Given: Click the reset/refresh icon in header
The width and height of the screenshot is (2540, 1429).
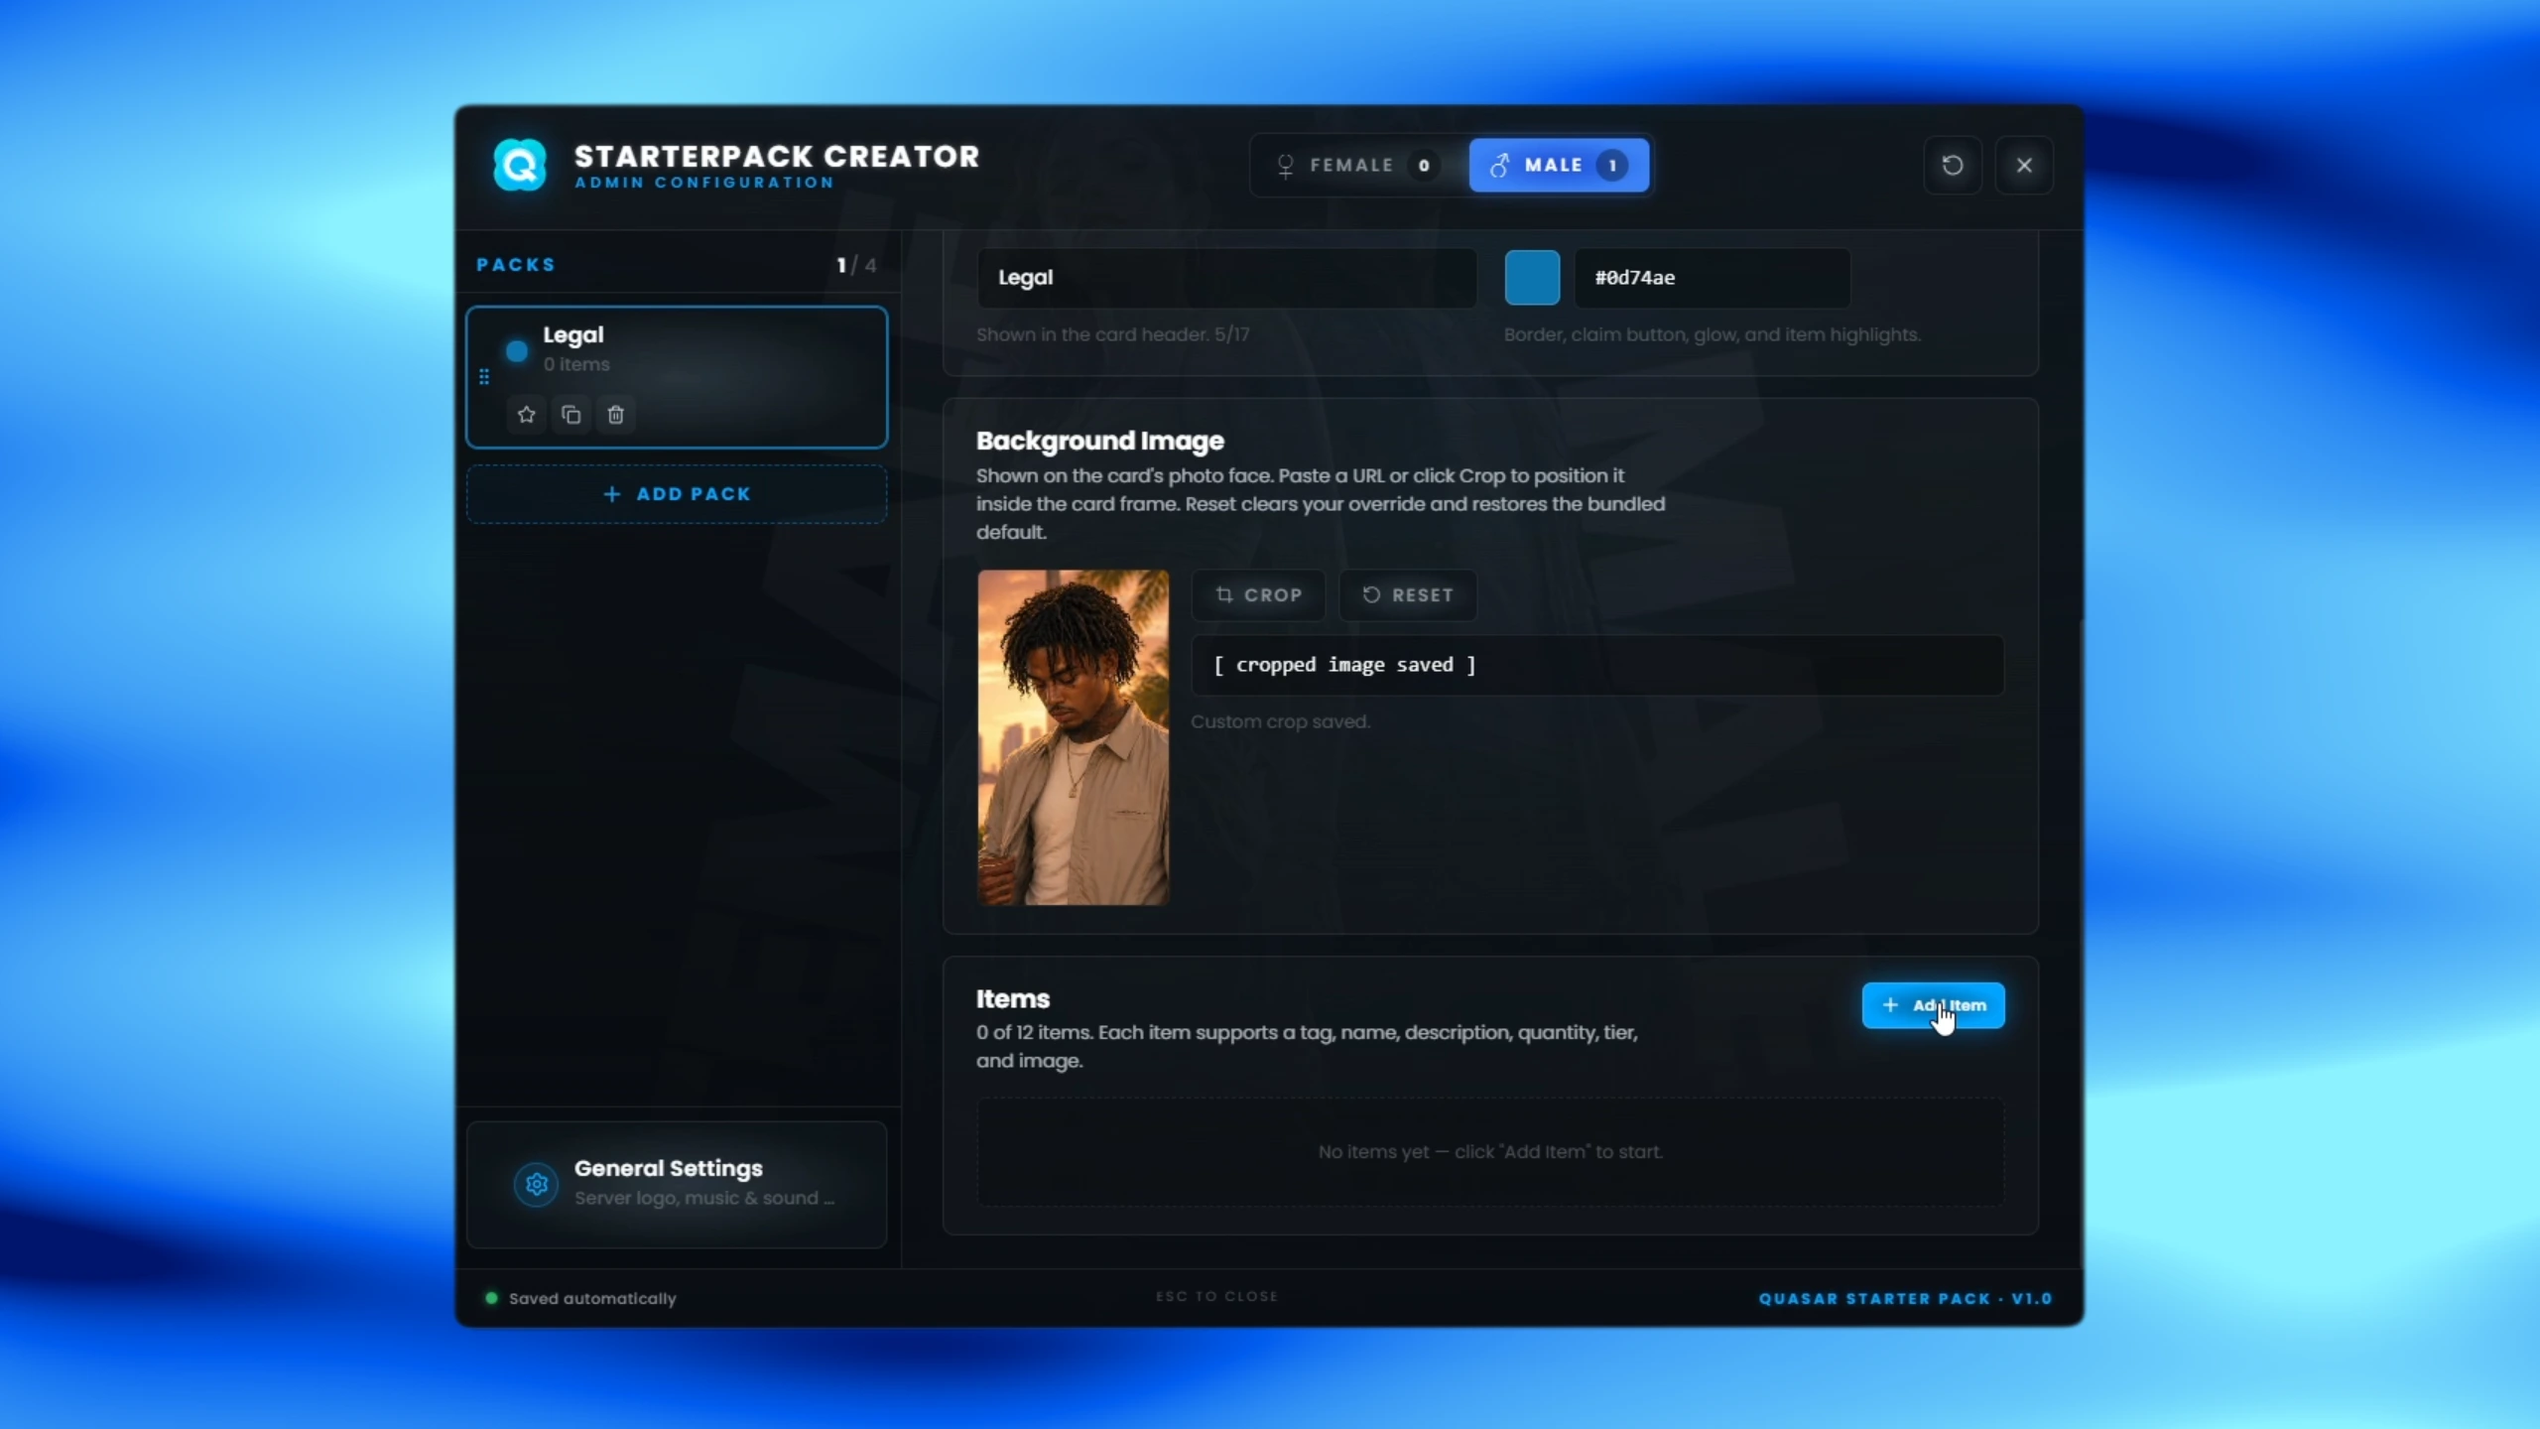Looking at the screenshot, I should [x=1952, y=165].
